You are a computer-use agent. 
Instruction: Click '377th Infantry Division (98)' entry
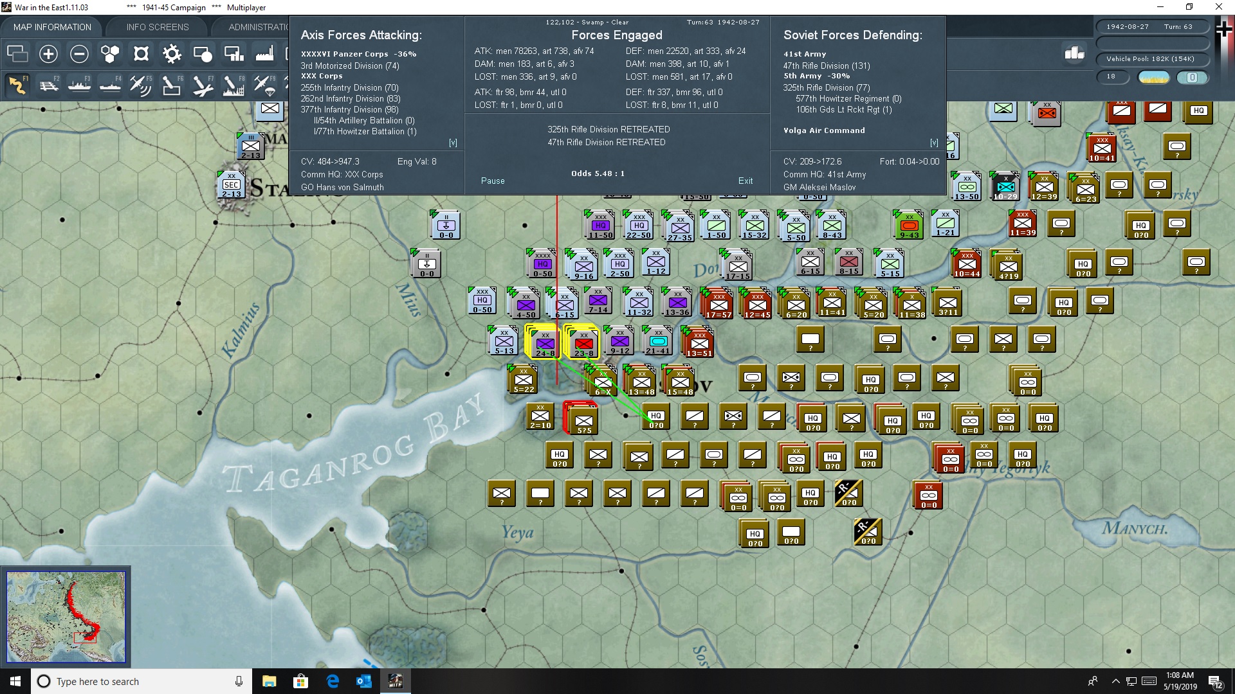349,110
